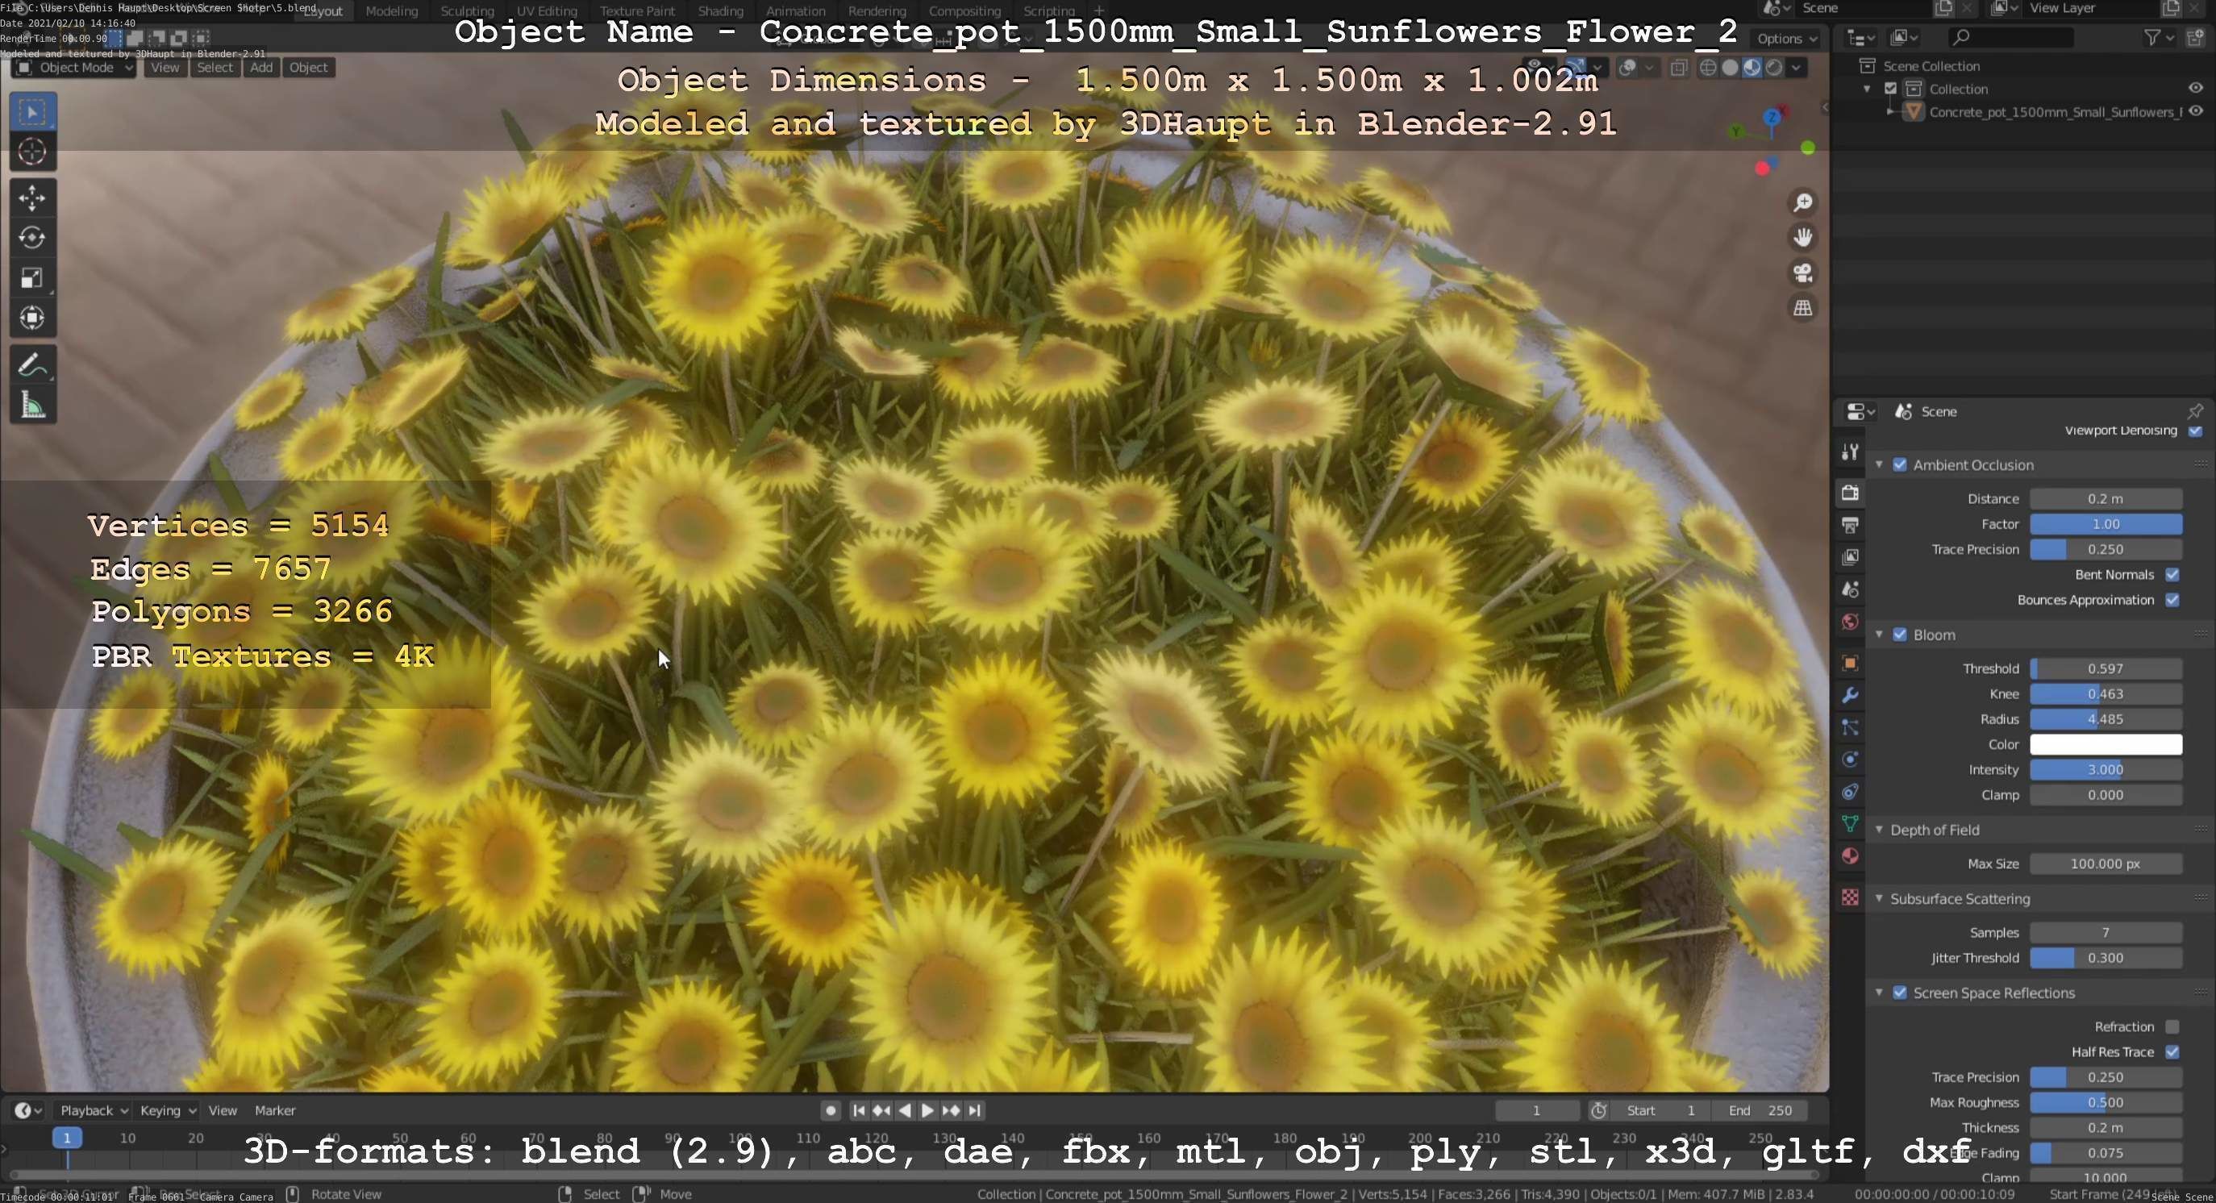Choose the Move tool in toolbar
Image resolution: width=2216 pixels, height=1203 pixels.
tap(33, 198)
